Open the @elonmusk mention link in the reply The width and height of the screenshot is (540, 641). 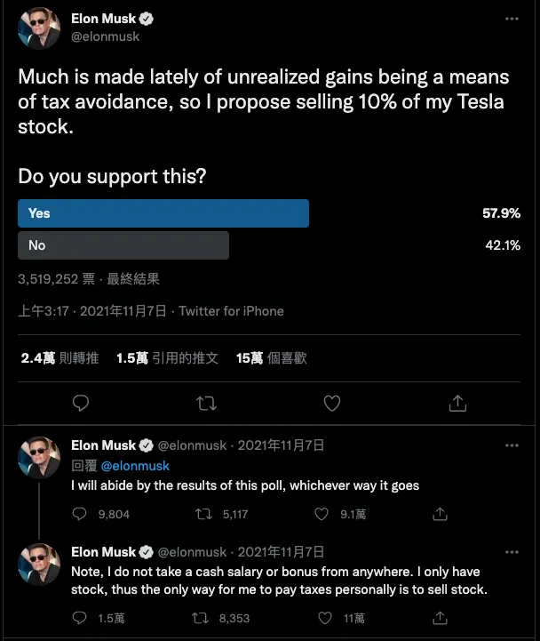tap(134, 465)
